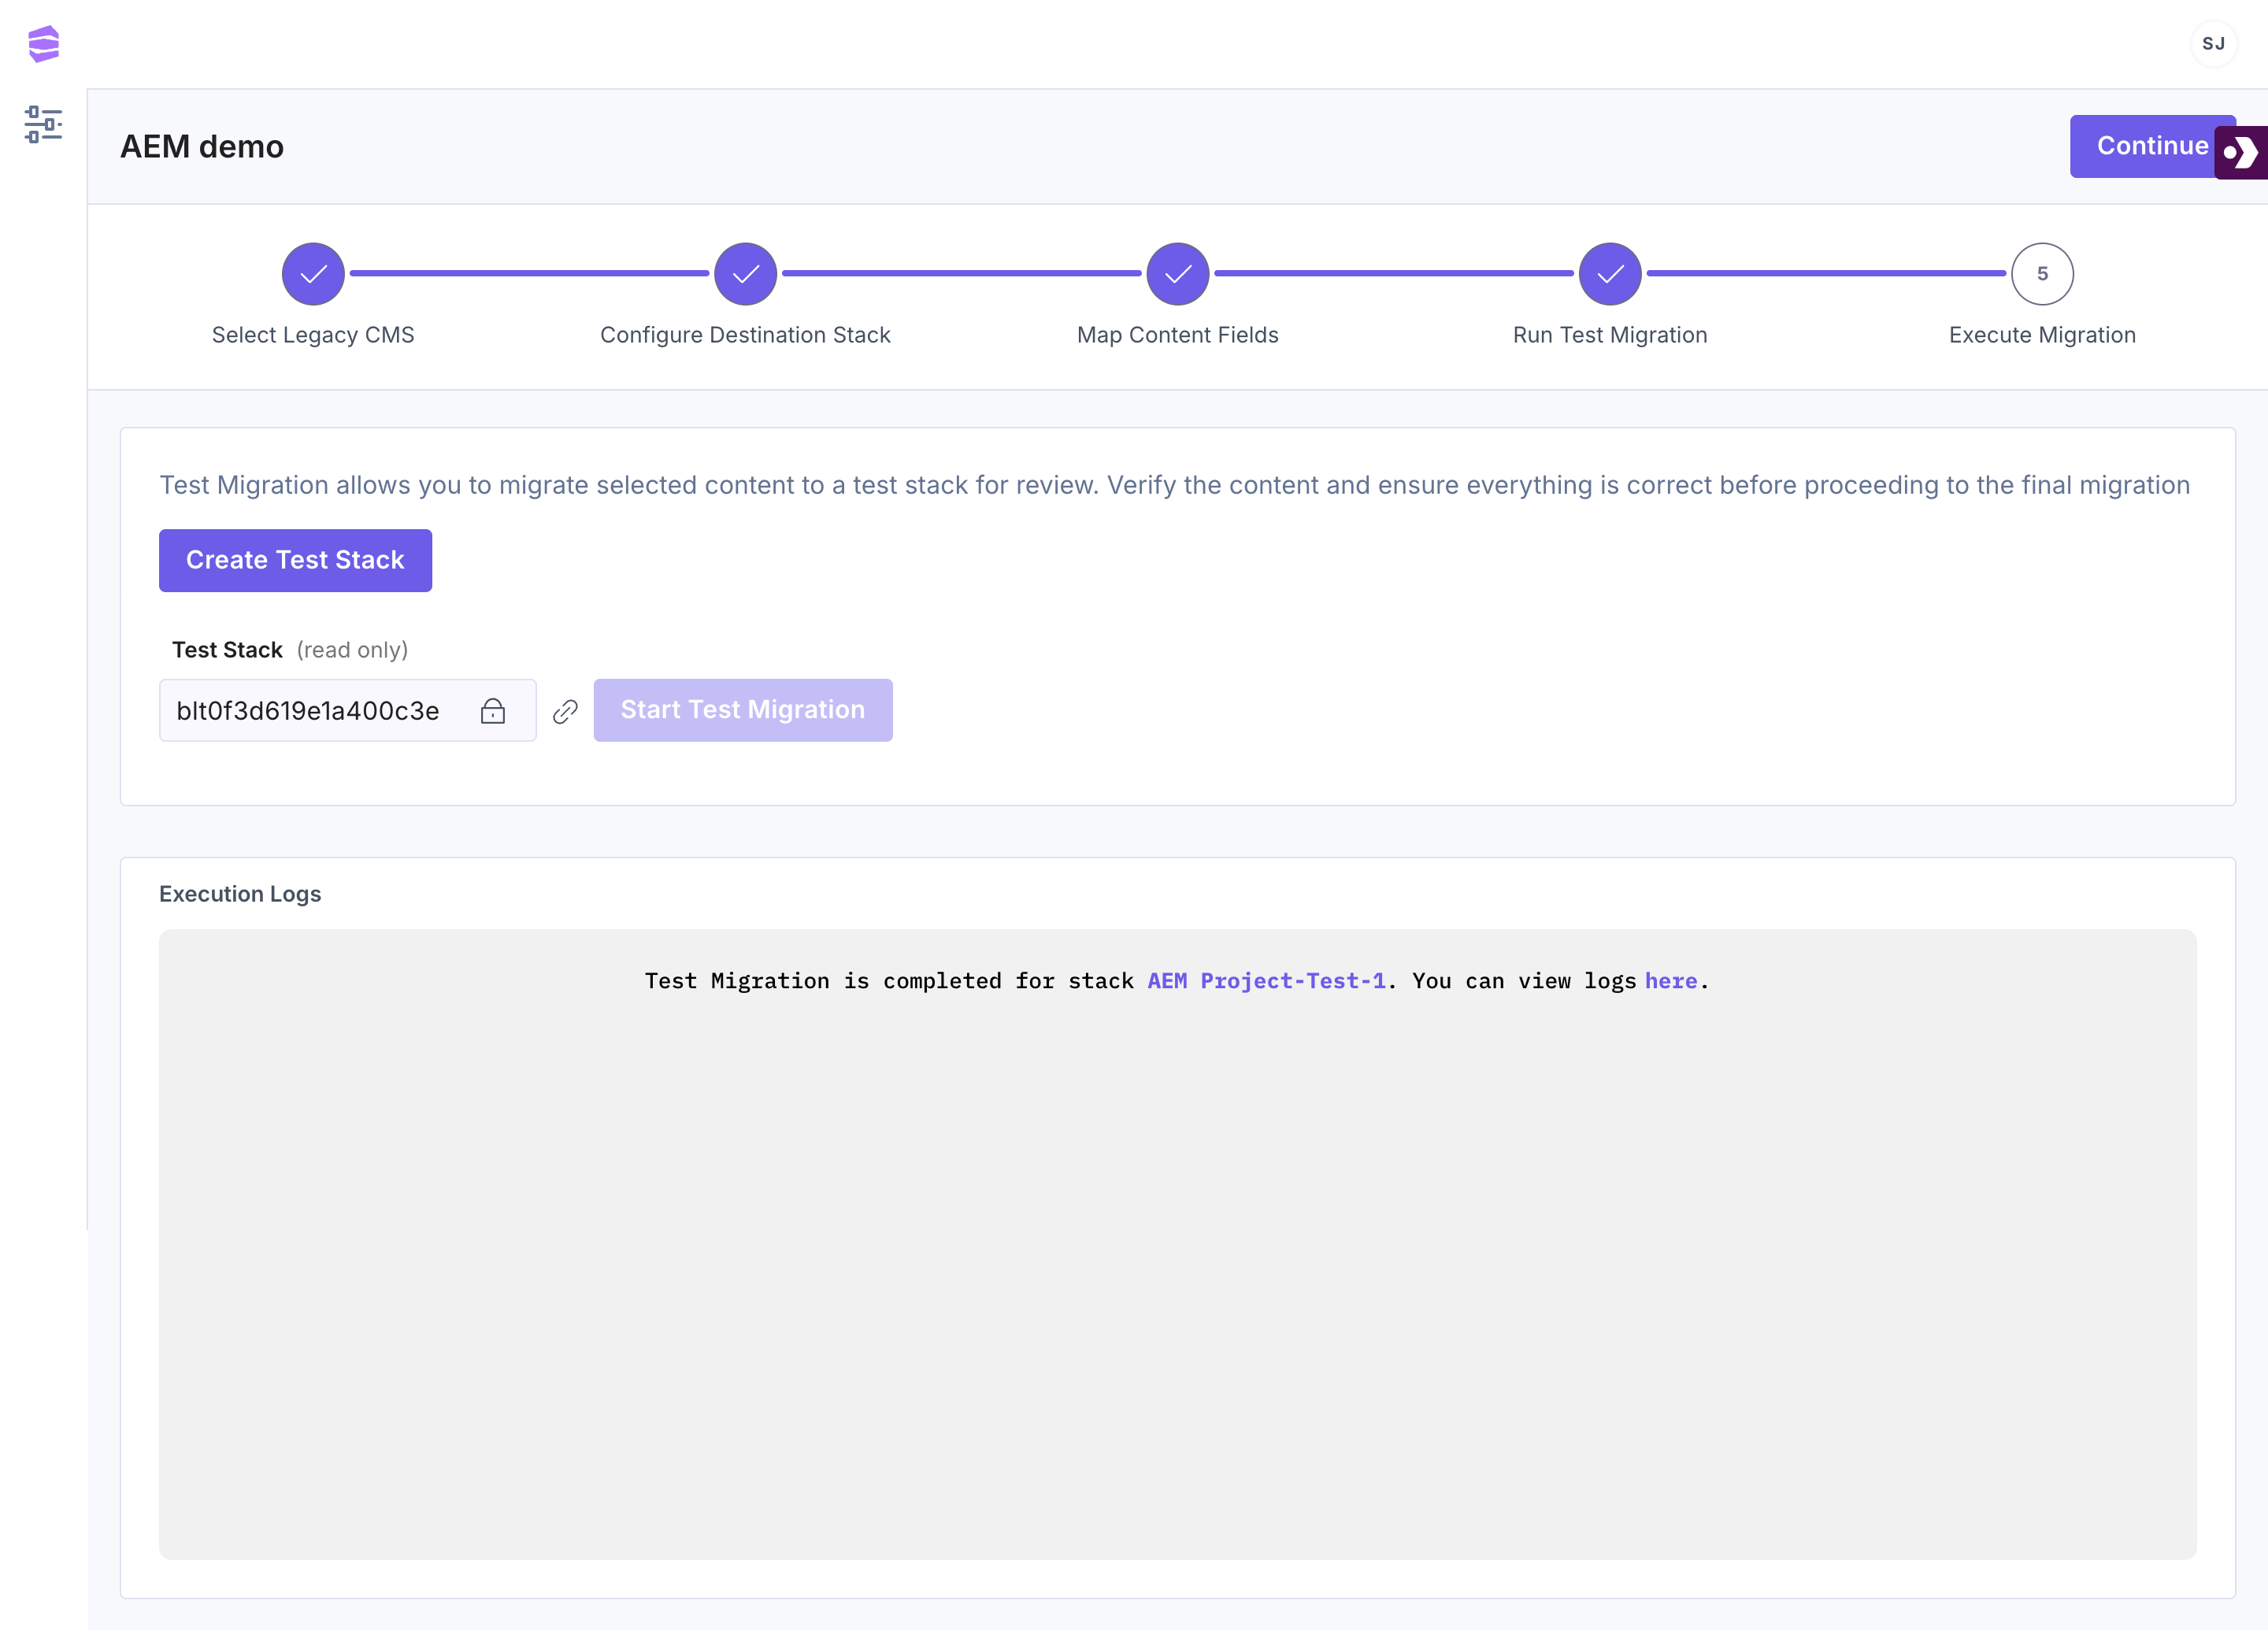Click the SJ user avatar
2268x1630 pixels.
[2213, 44]
